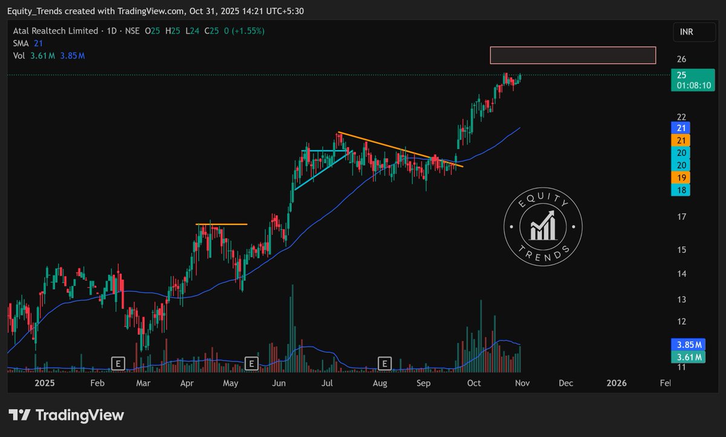Open the 1D timeframe selector

113,31
